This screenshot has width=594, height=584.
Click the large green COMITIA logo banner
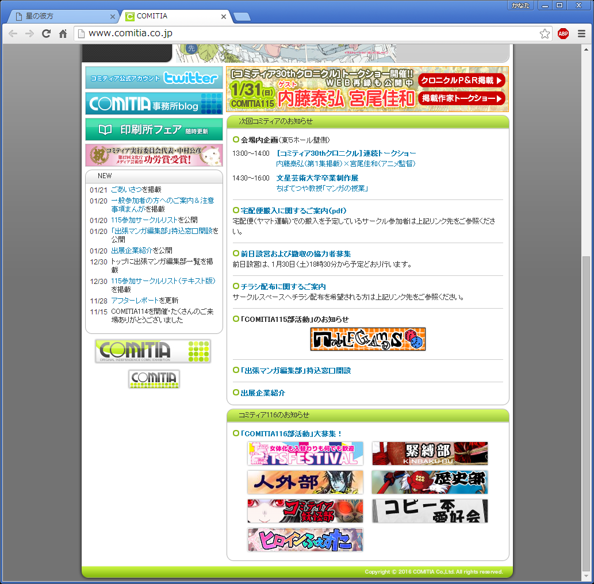click(152, 351)
